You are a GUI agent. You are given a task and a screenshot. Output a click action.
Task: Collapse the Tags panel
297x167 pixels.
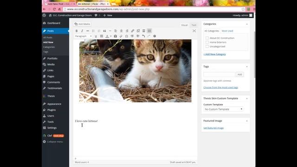point(247,67)
